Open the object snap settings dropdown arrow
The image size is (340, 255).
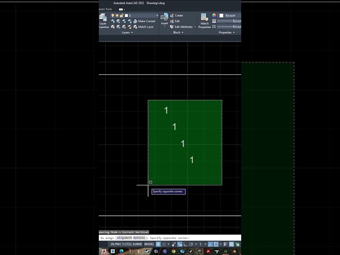click(x=221, y=244)
